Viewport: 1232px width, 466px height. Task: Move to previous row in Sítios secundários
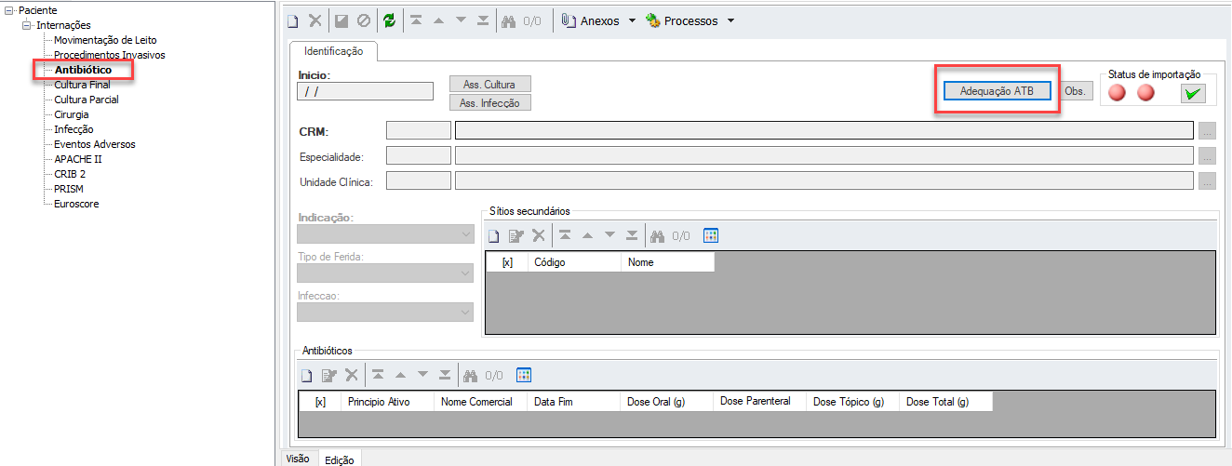tap(587, 235)
